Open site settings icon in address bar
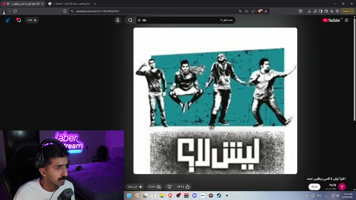This screenshot has width=356, height=200. pyautogui.click(x=72, y=11)
